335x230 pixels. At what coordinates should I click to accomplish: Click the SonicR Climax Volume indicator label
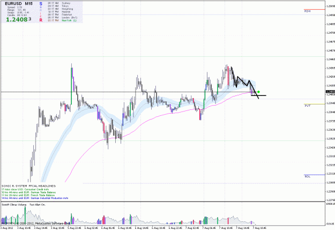(14, 205)
